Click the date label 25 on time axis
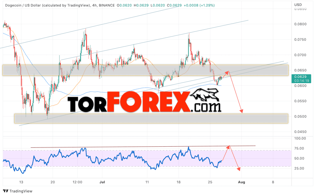 210,182
